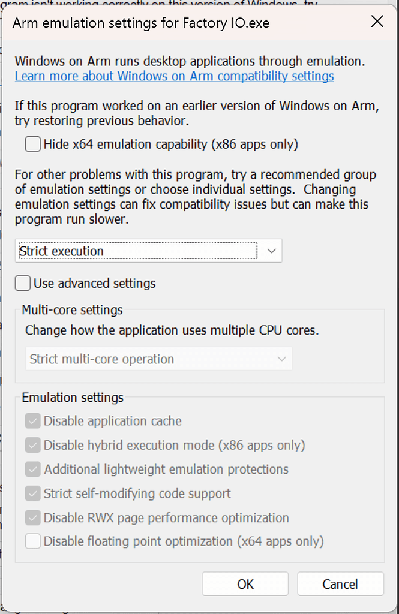The image size is (399, 614).
Task: Click the Emulation settings section label
Action: tap(73, 397)
